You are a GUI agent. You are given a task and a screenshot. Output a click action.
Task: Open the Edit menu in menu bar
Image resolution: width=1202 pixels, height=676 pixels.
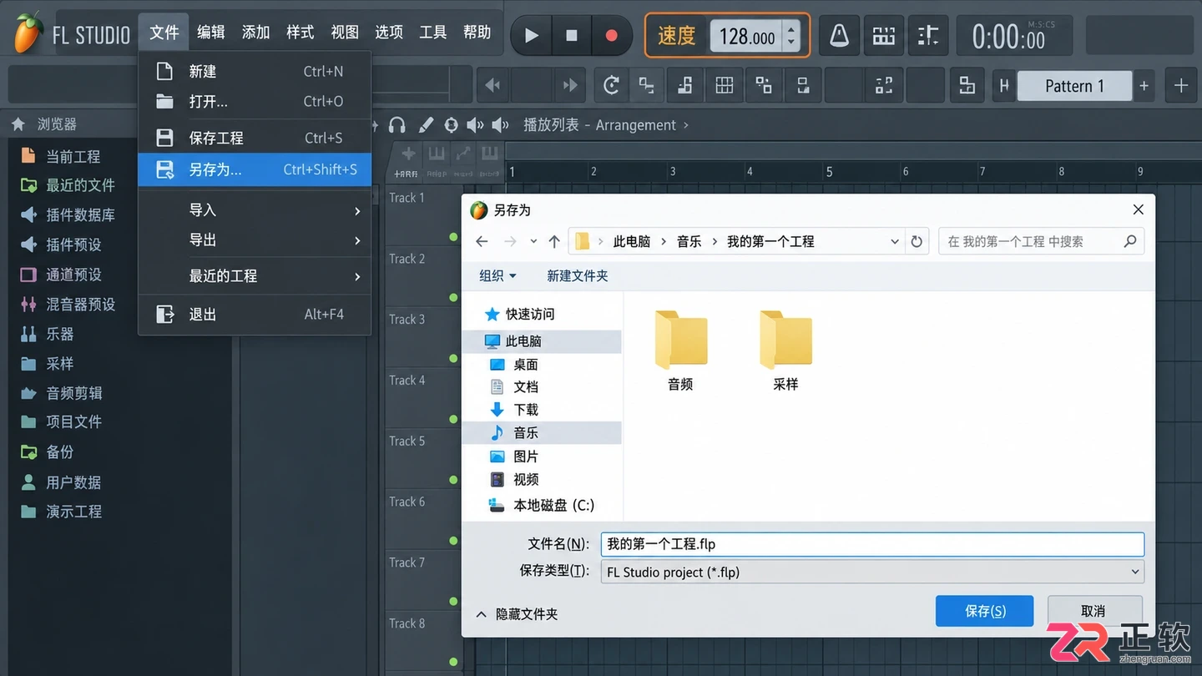(x=211, y=33)
